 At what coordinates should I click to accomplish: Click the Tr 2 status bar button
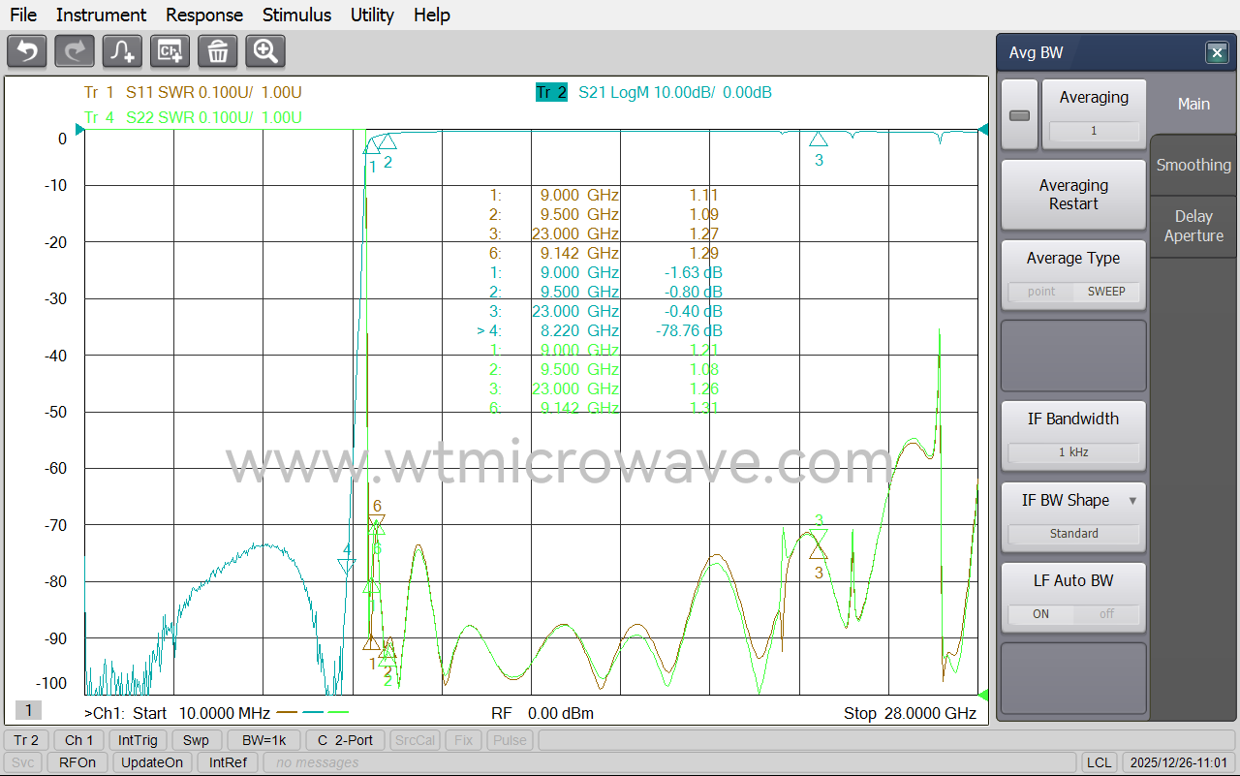(26, 740)
